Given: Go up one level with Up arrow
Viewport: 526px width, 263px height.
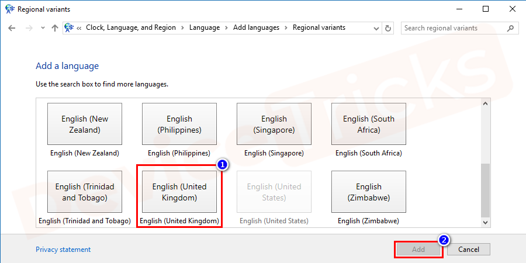Looking at the screenshot, I should pos(55,28).
